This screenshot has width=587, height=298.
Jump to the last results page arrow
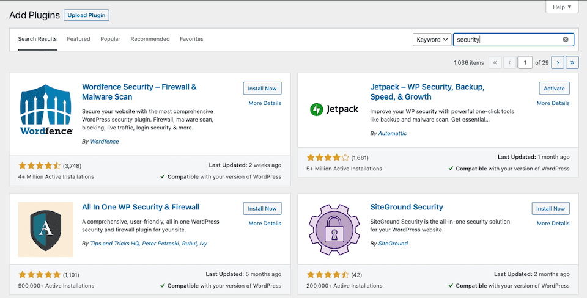(x=572, y=62)
